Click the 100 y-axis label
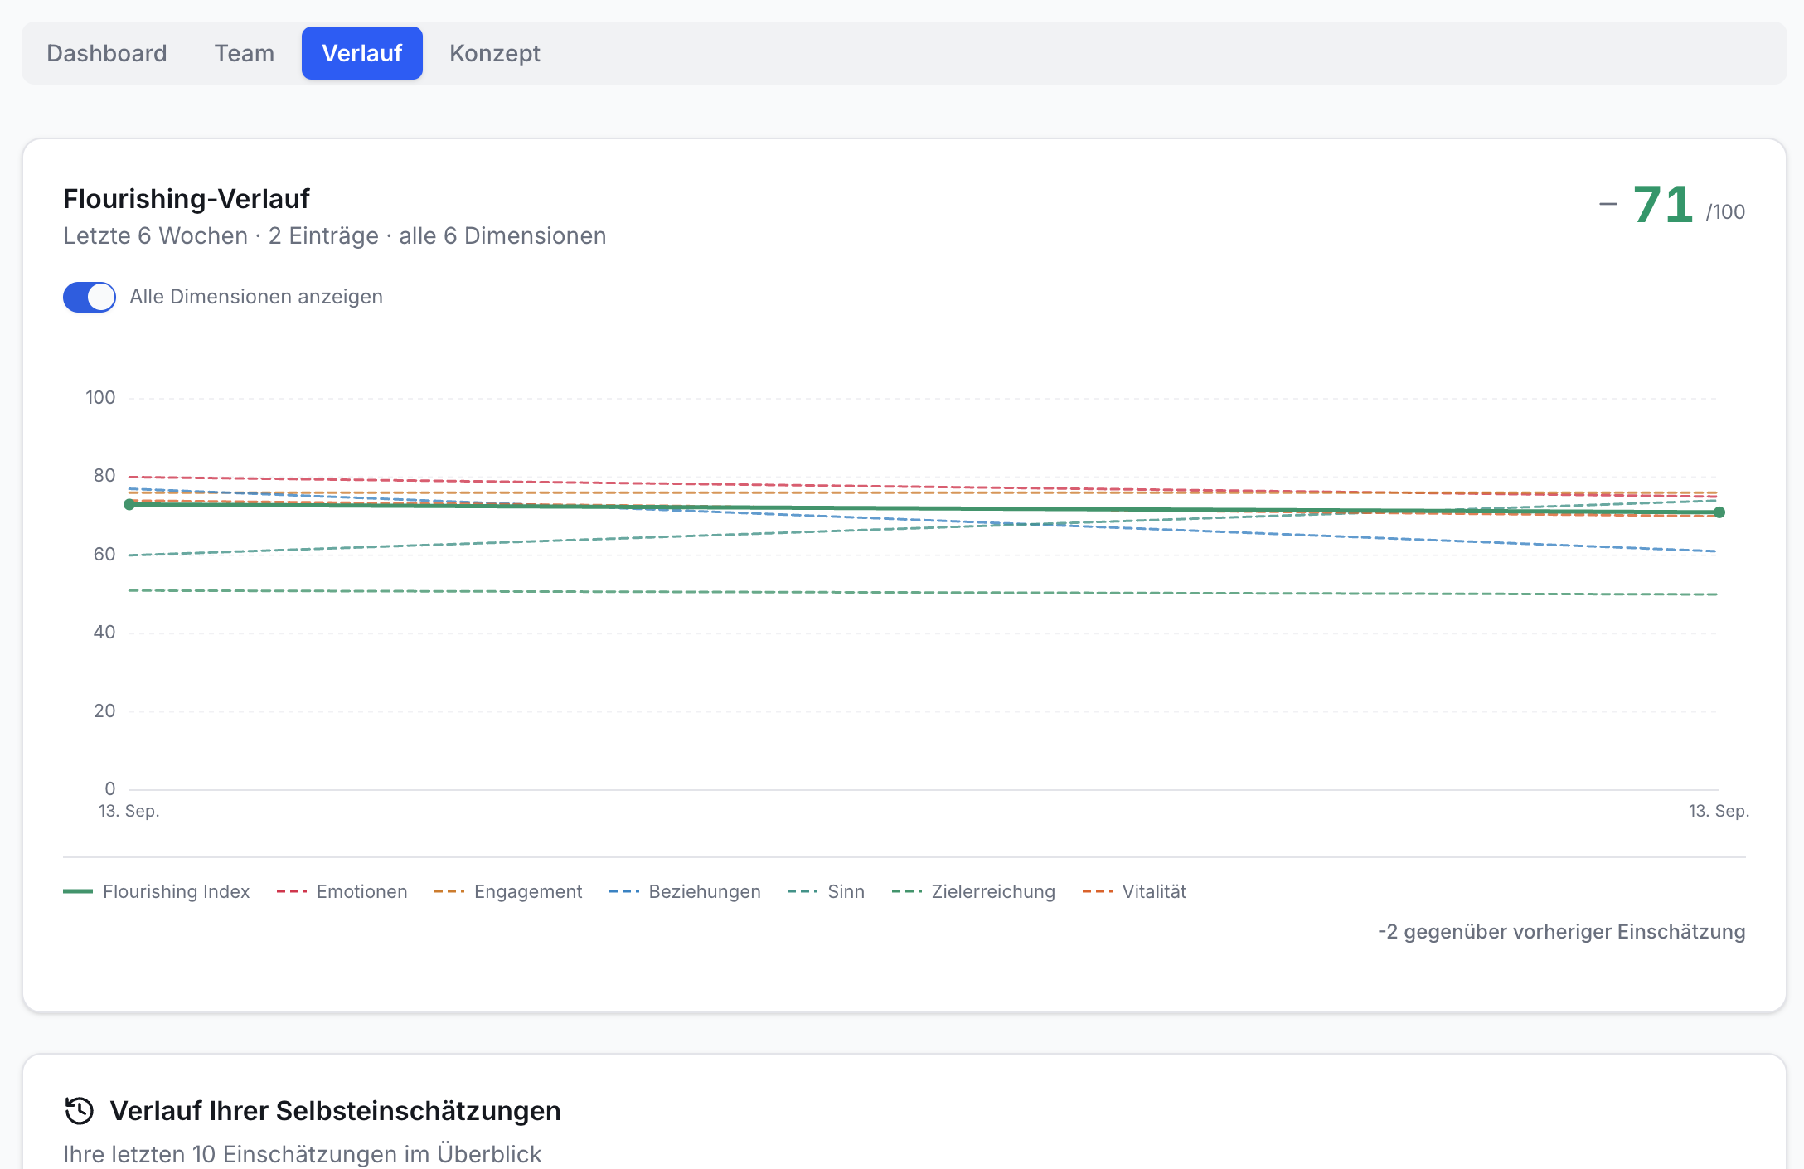The height and width of the screenshot is (1169, 1804). click(100, 398)
